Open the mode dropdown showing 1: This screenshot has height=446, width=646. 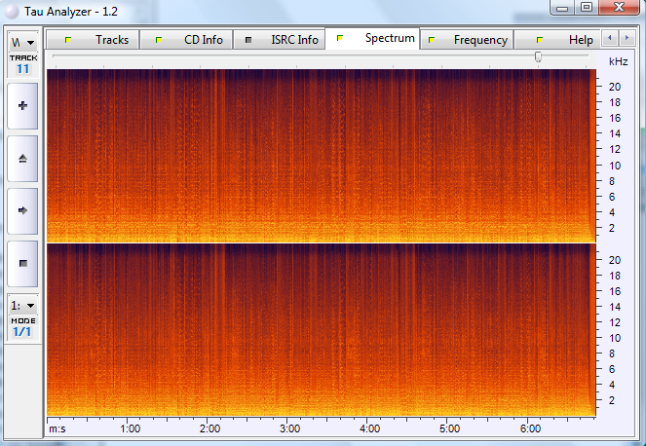[x=23, y=306]
